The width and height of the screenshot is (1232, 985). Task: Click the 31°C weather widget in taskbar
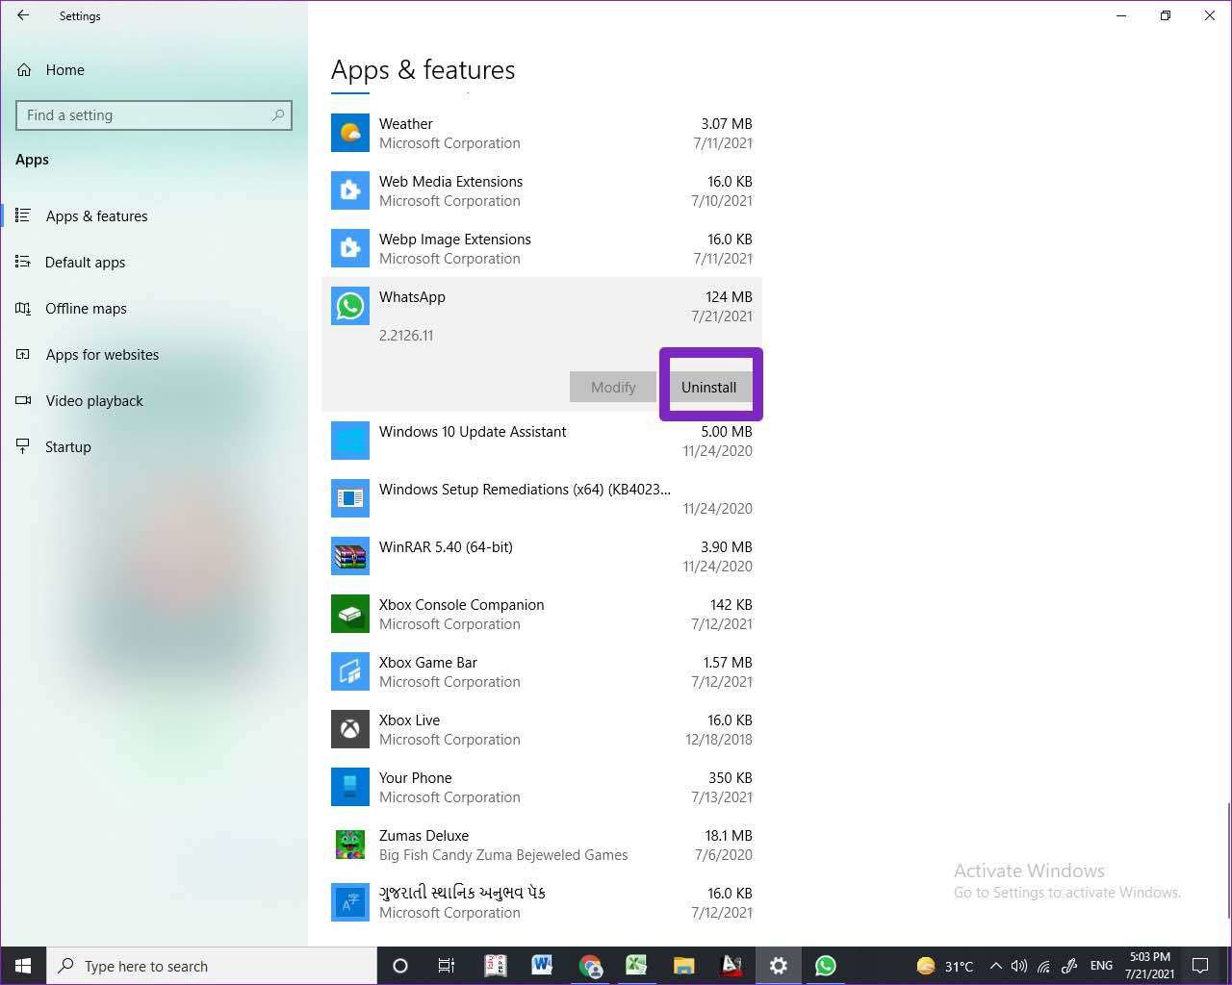944,966
